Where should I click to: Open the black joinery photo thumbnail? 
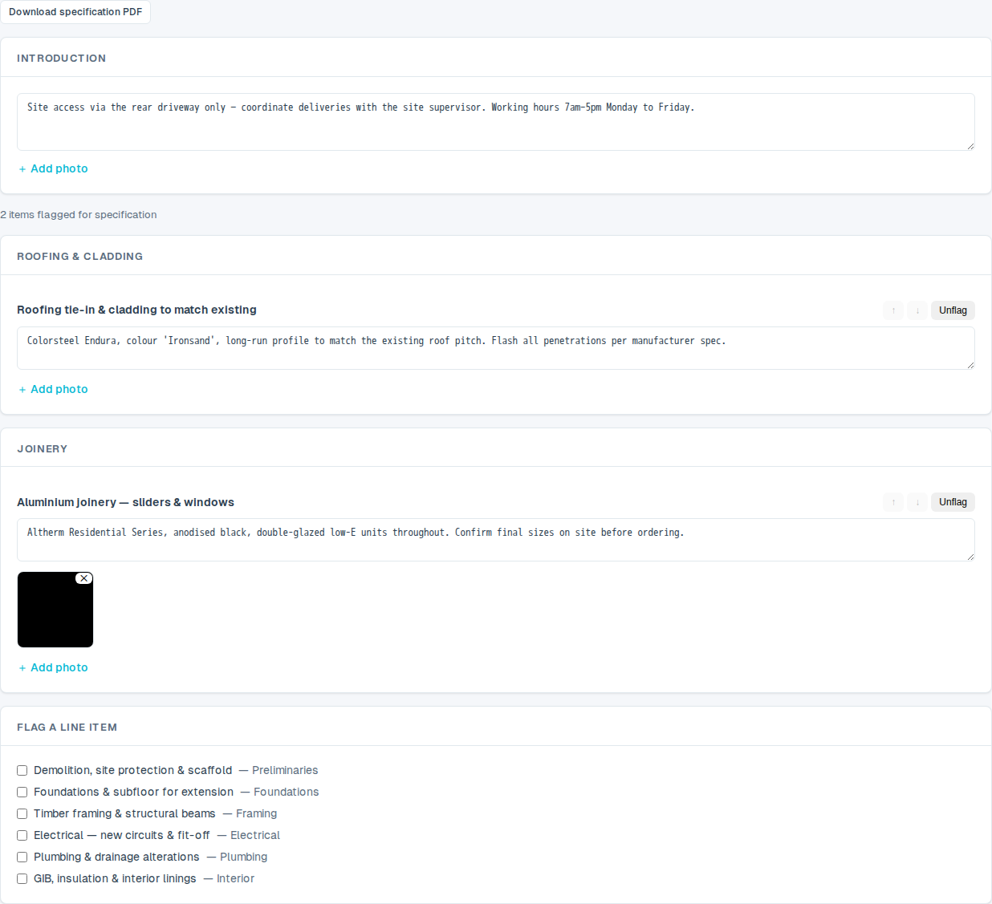[x=55, y=610]
